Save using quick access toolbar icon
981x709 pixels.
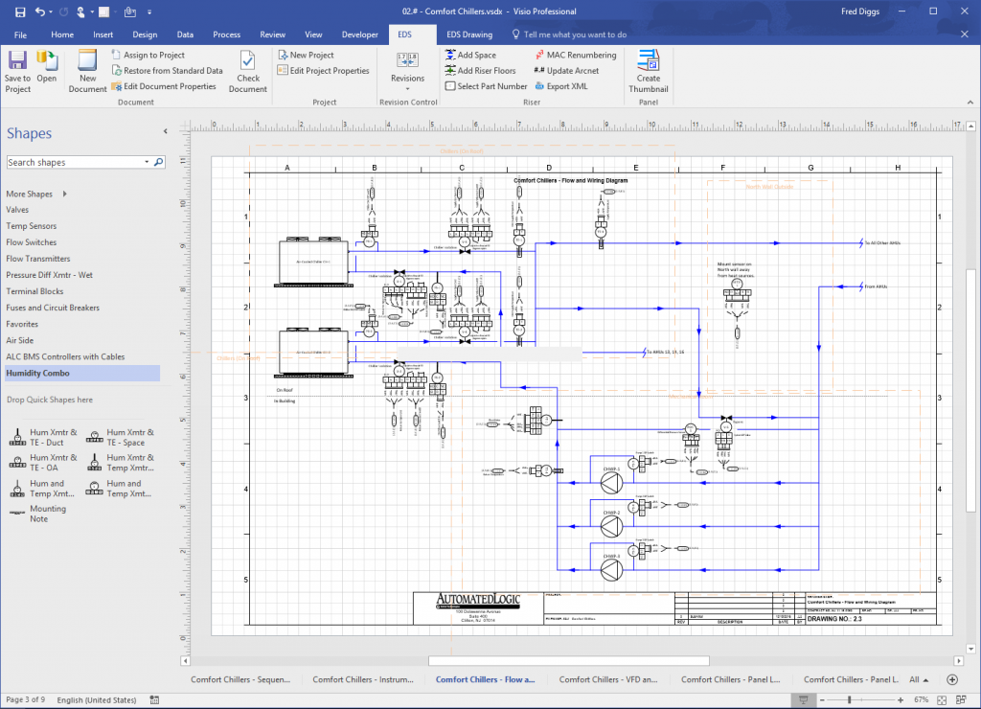click(20, 11)
